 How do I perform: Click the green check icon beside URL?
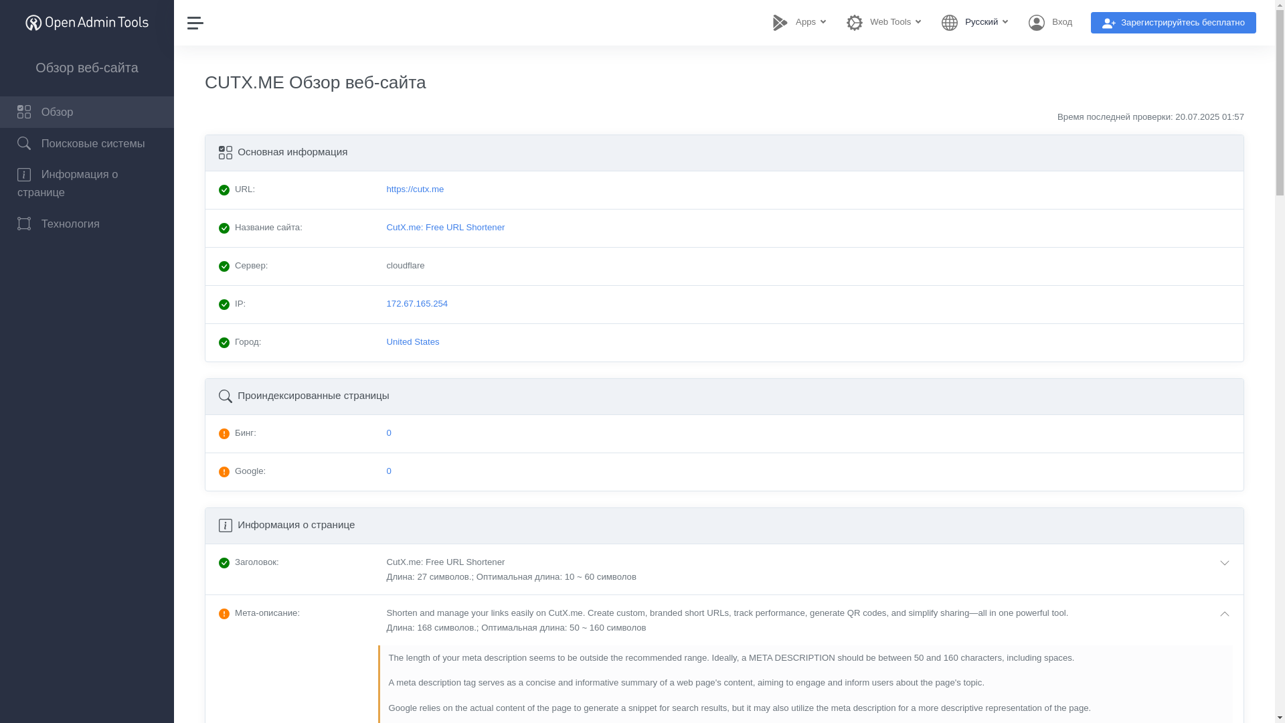coord(224,190)
